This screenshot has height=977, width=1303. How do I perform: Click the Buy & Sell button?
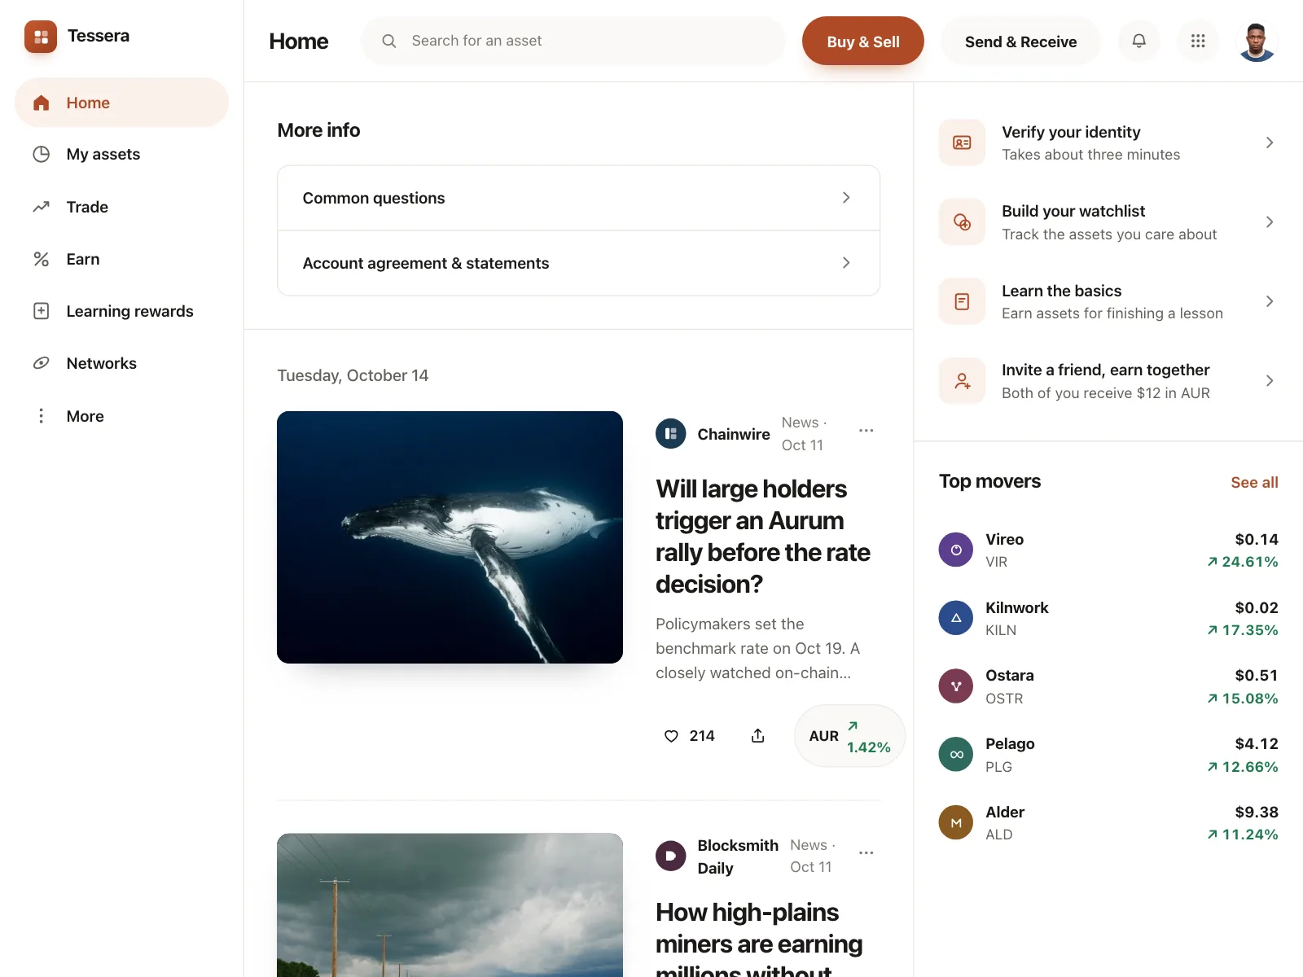(x=862, y=42)
